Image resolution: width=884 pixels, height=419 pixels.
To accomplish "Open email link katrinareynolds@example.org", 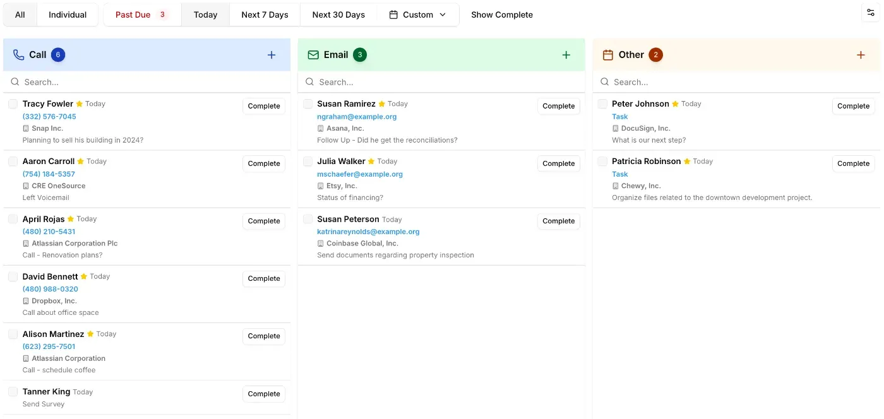I will click(368, 232).
